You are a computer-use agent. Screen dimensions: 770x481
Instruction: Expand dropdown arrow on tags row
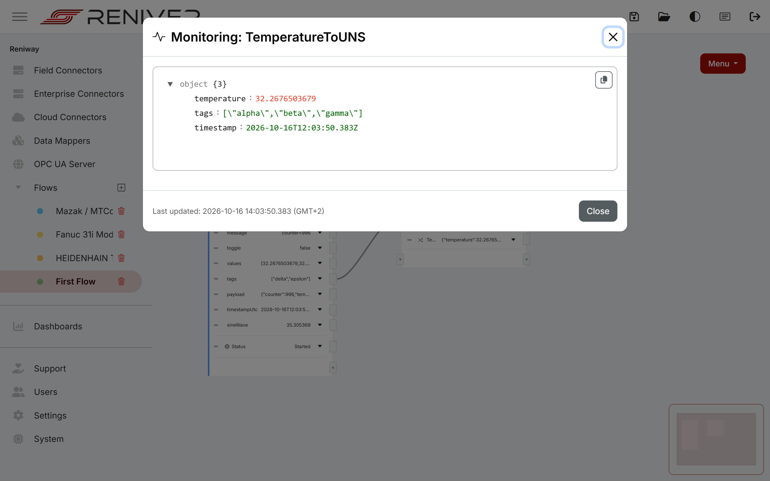pyautogui.click(x=320, y=279)
